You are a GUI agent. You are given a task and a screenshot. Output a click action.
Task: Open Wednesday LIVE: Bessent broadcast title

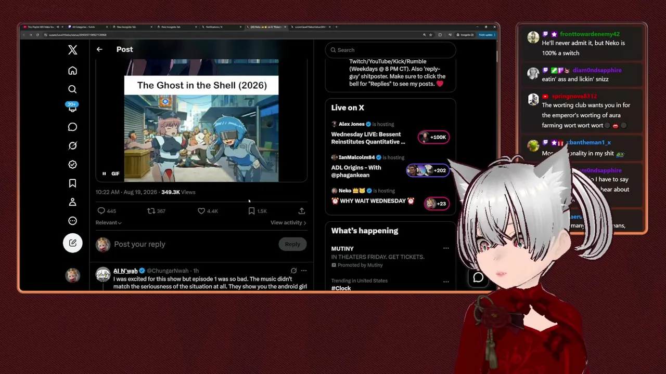click(368, 138)
